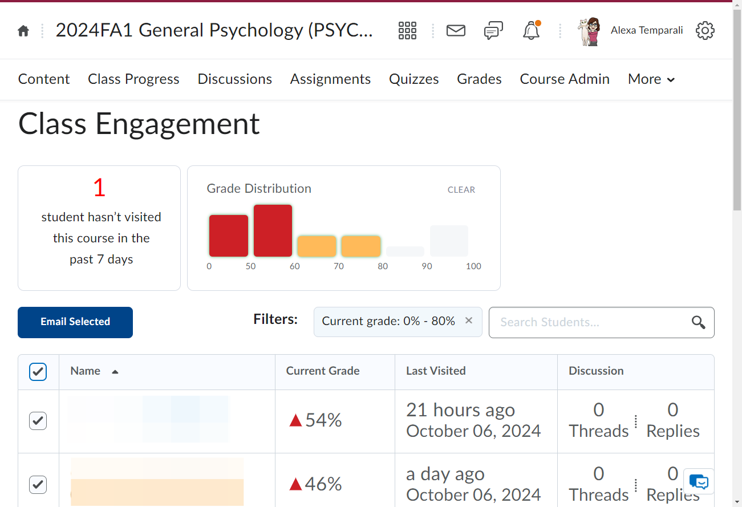Open the Content nav item

tap(44, 79)
